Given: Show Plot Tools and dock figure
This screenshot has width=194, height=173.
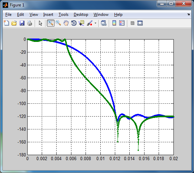Looking at the screenshot, I should pos(140,23).
